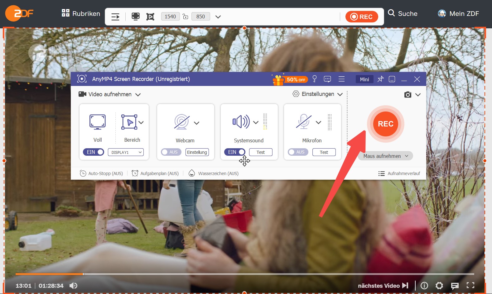Open the 50% OFF gift offer
This screenshot has height=294, width=492.
[290, 79]
